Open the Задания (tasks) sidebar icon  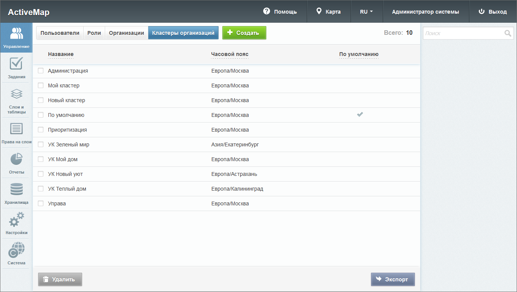point(16,64)
